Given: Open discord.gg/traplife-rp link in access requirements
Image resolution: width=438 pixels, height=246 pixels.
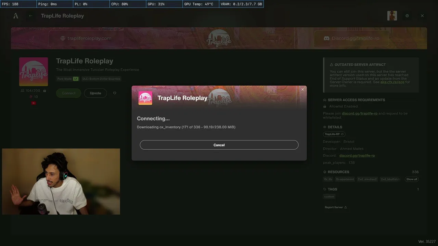Looking at the screenshot, I should 360,113.
